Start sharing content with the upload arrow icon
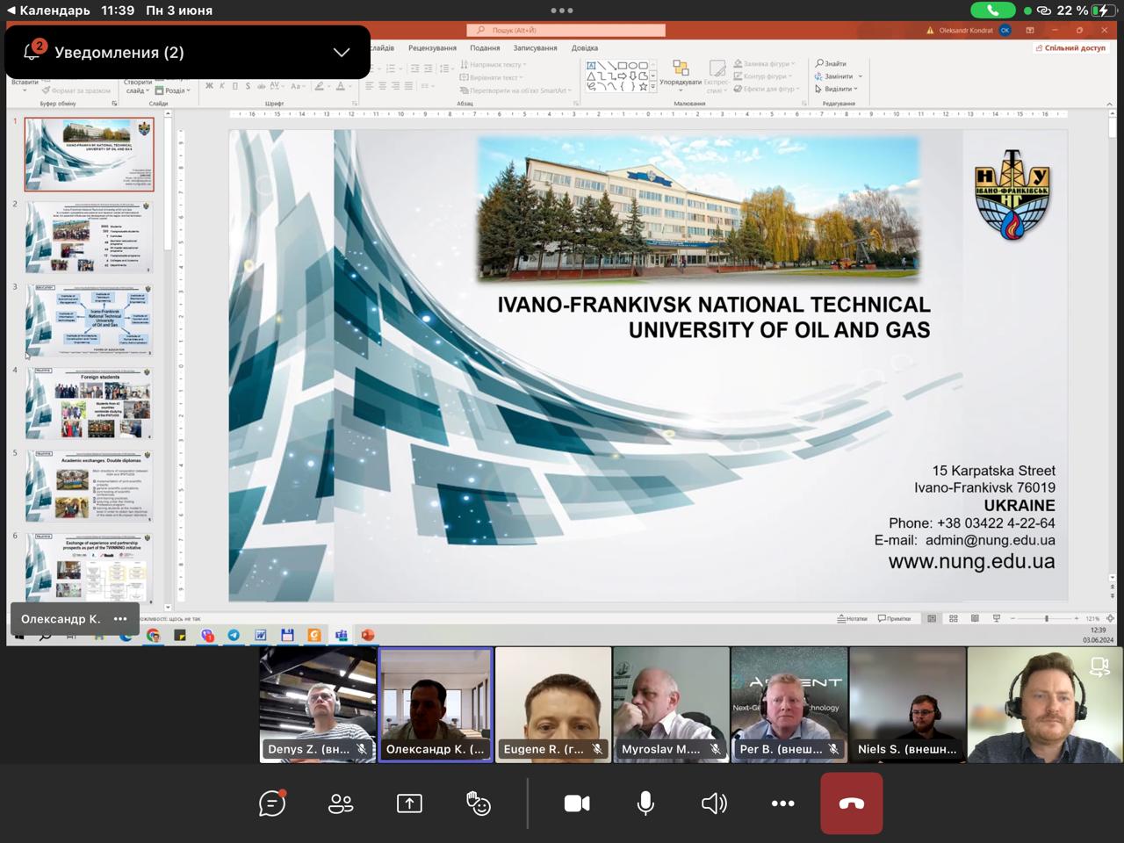The image size is (1124, 843). 409,803
